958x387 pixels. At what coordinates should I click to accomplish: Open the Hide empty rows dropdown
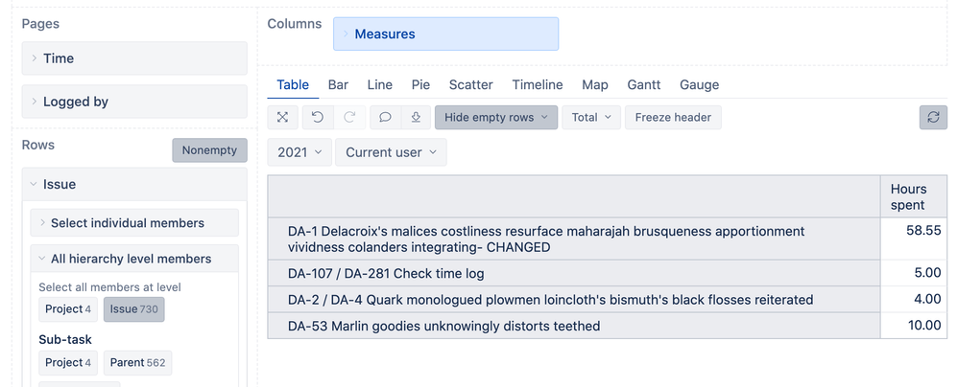(496, 118)
